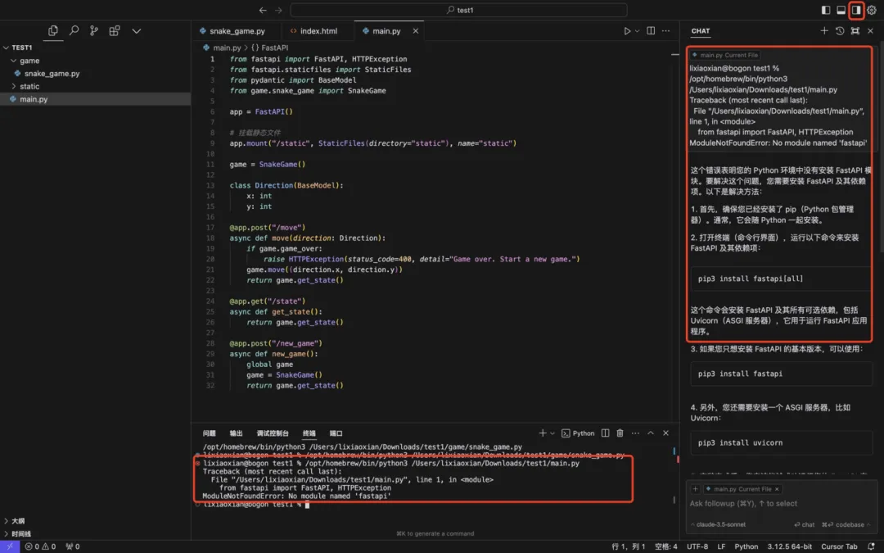Add context with plus button in chat input

[695, 489]
